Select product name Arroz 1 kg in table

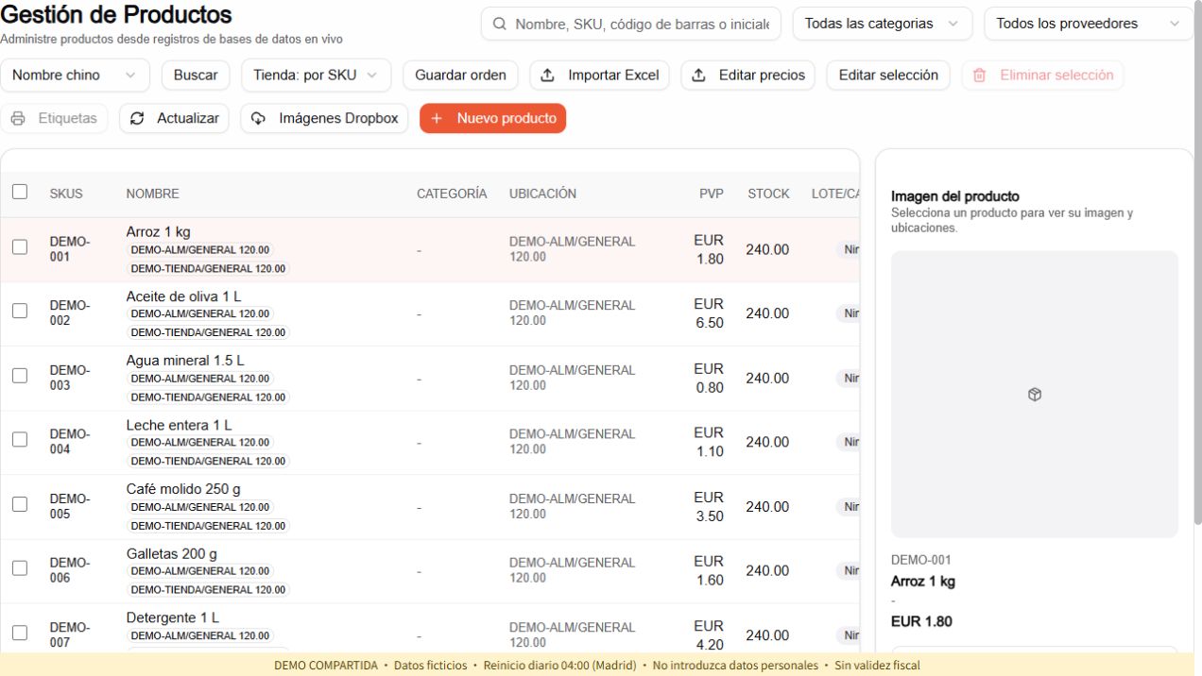pos(159,232)
